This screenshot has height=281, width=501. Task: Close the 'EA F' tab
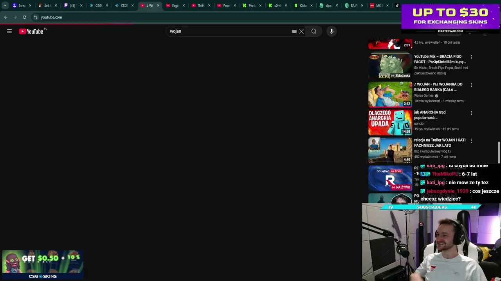point(362,5)
